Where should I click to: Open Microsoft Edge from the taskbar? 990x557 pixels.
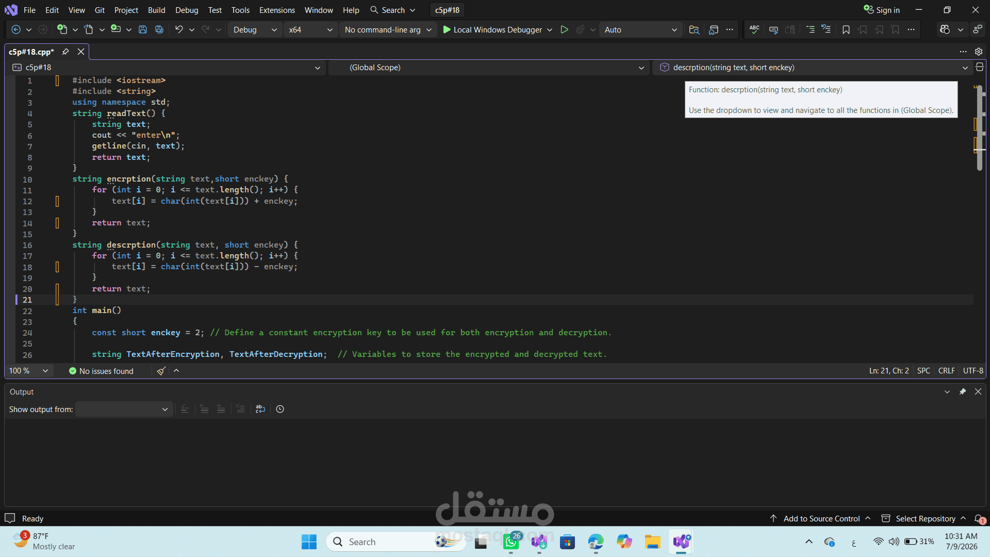click(x=596, y=542)
